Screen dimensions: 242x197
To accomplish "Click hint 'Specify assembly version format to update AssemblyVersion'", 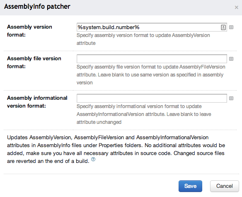I will point(143,35).
